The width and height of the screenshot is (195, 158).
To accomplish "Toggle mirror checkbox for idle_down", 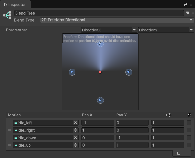I will (x=189, y=138).
